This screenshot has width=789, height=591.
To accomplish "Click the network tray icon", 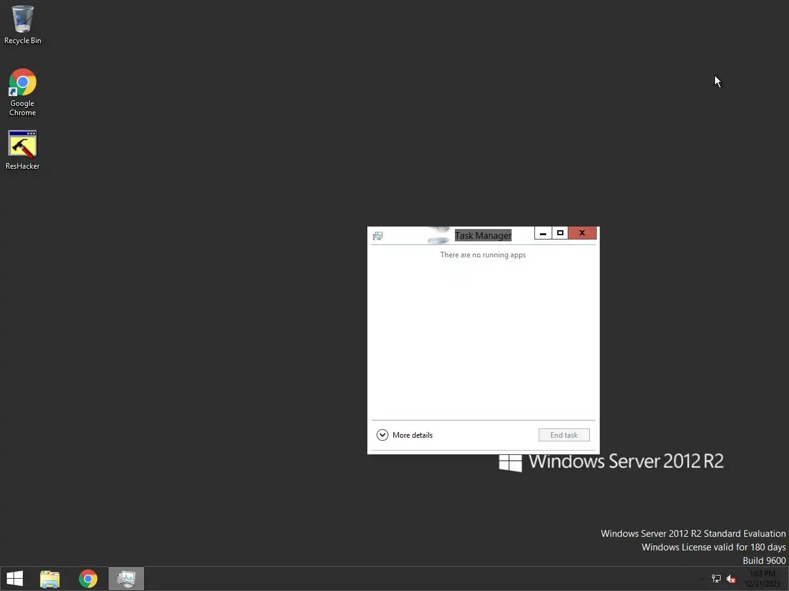I will tap(716, 579).
